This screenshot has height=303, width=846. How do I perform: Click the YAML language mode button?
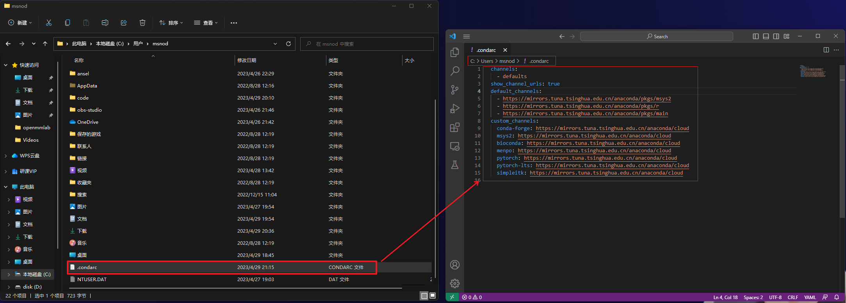click(810, 297)
